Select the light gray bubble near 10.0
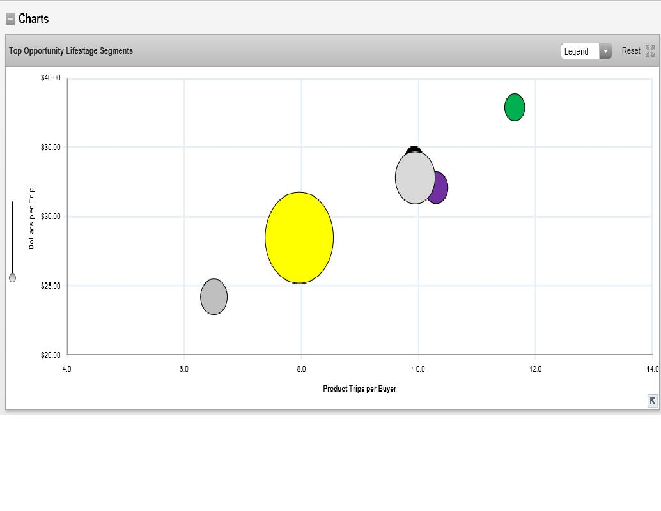The width and height of the screenshot is (661, 511). [x=414, y=178]
